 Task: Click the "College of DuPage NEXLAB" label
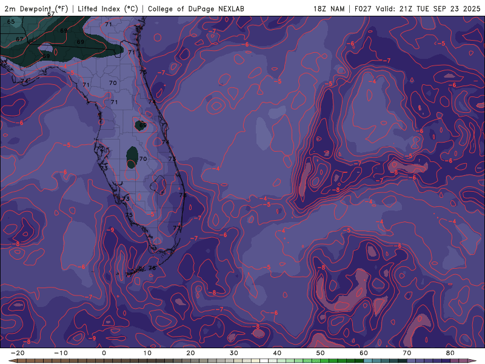pyautogui.click(x=196, y=8)
